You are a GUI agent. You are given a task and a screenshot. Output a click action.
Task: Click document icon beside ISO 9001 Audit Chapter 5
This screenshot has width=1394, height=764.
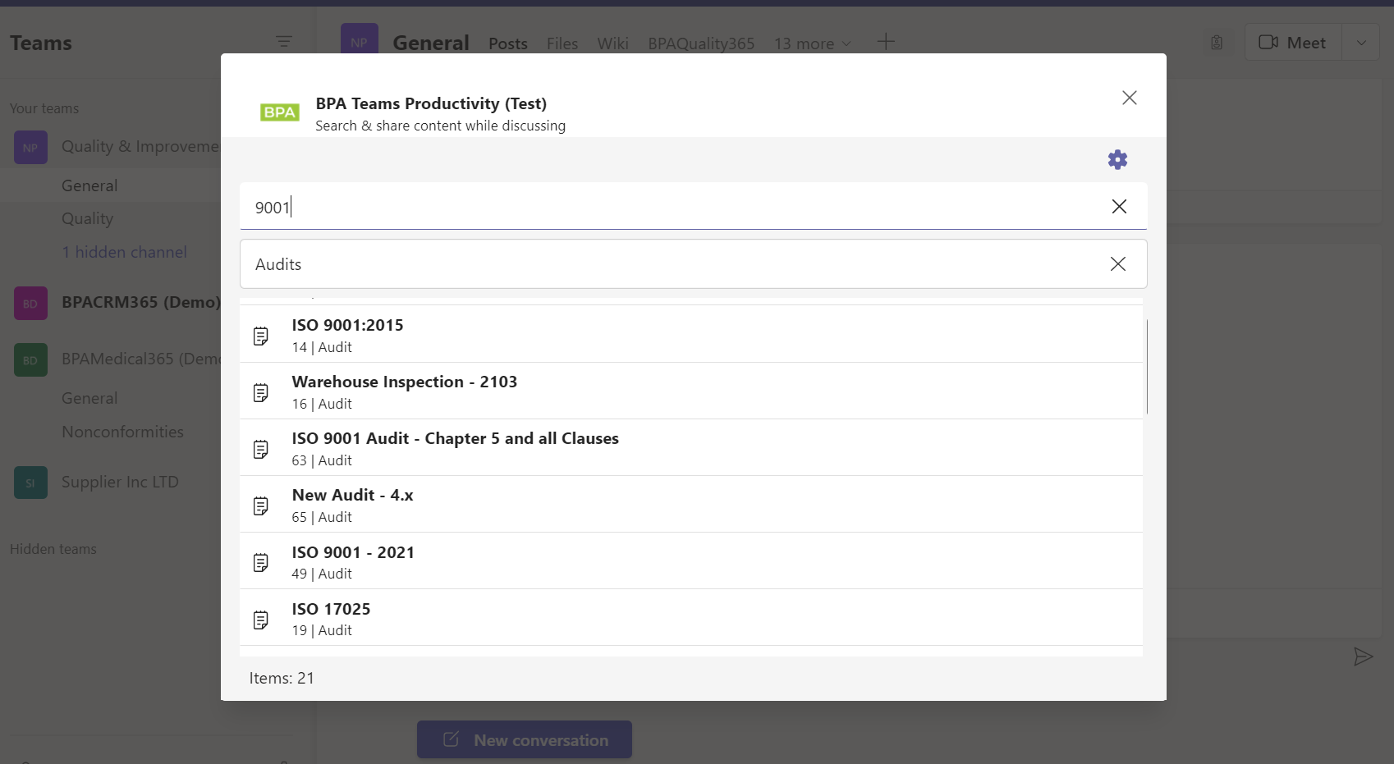[x=261, y=449]
